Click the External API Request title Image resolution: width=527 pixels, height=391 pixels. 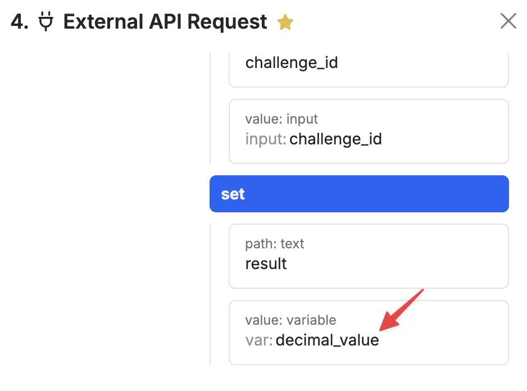pos(165,22)
